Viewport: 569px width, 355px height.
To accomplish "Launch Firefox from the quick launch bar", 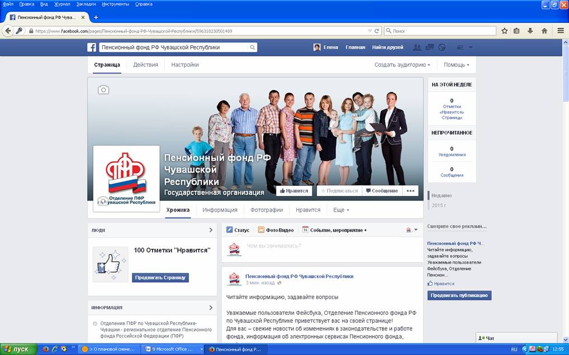I will point(46,349).
